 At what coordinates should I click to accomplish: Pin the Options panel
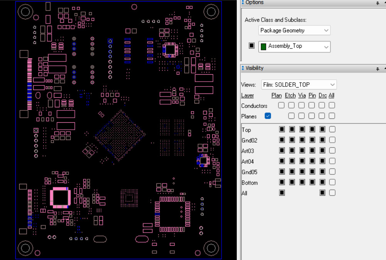pos(378,3)
